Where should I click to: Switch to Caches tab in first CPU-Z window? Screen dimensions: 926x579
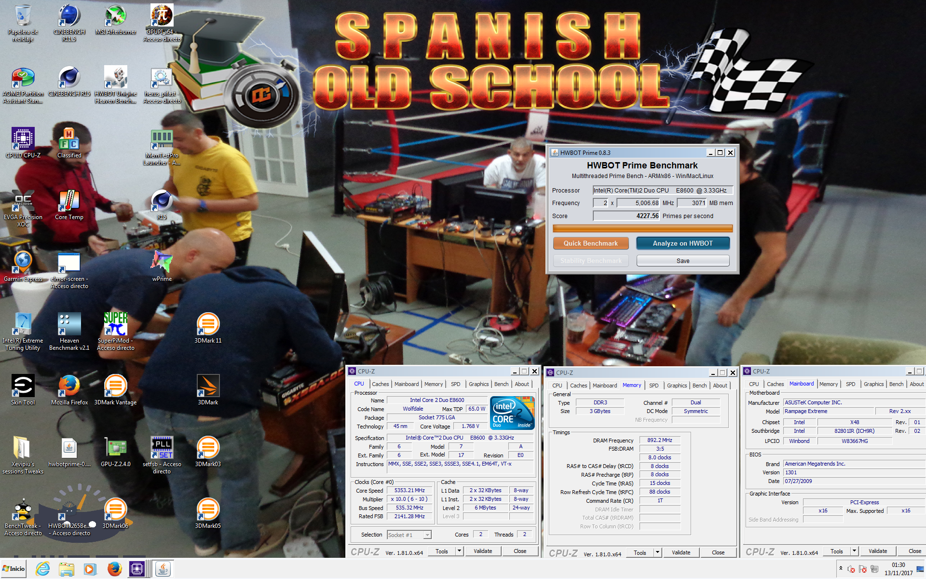pos(380,384)
